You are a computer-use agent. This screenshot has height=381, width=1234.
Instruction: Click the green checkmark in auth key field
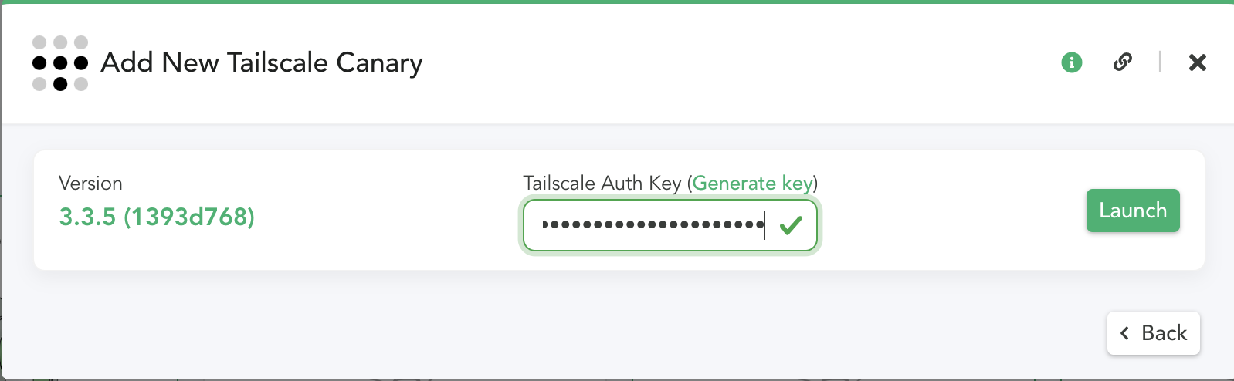tap(791, 225)
